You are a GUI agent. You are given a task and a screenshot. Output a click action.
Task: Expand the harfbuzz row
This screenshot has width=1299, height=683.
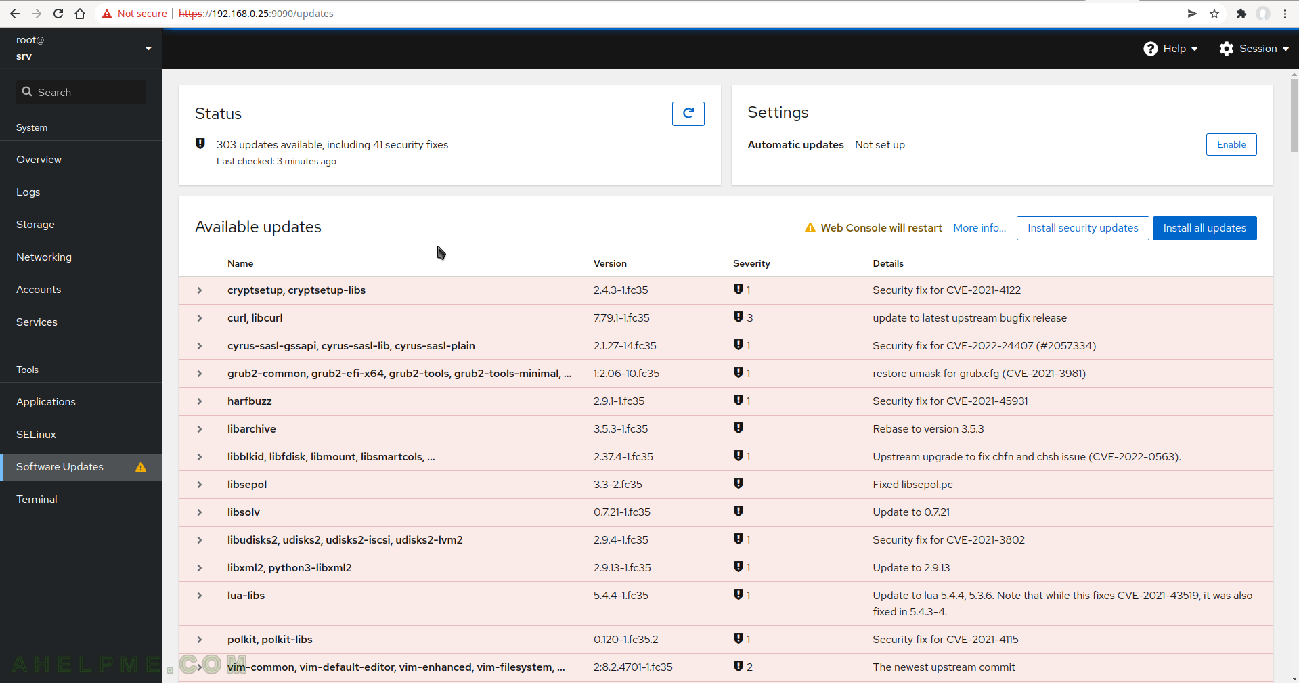click(200, 401)
